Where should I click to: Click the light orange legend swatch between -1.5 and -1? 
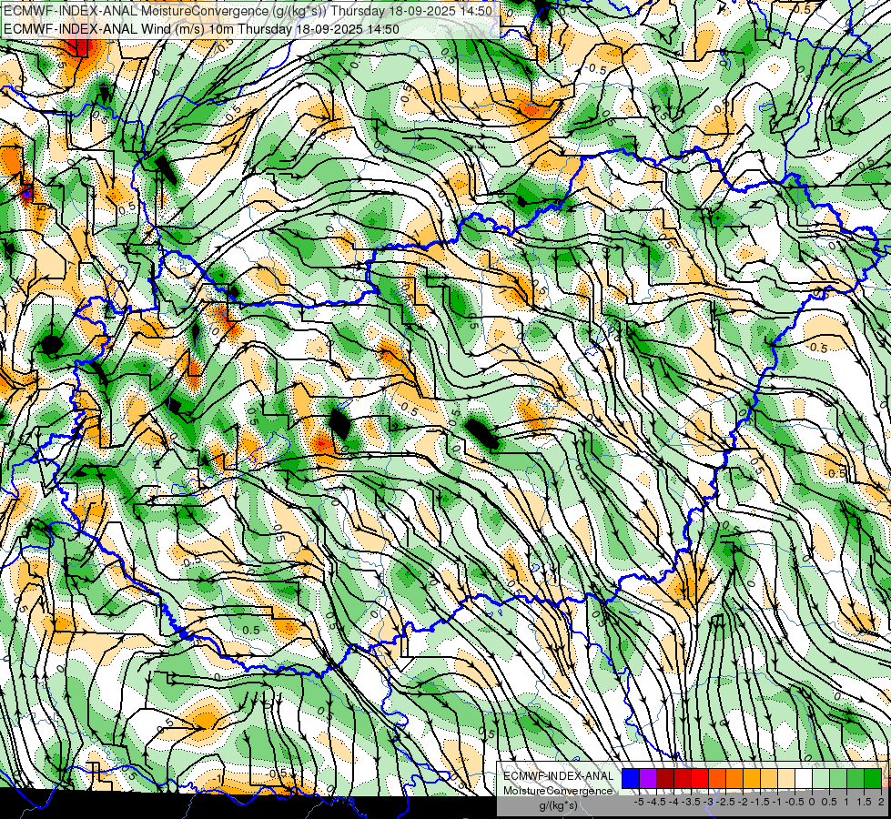point(769,779)
